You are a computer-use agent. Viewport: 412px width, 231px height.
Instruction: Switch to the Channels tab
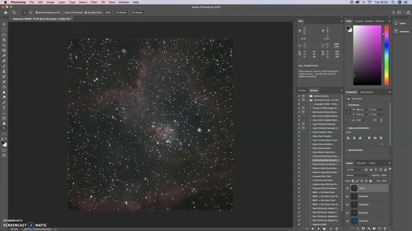click(361, 163)
